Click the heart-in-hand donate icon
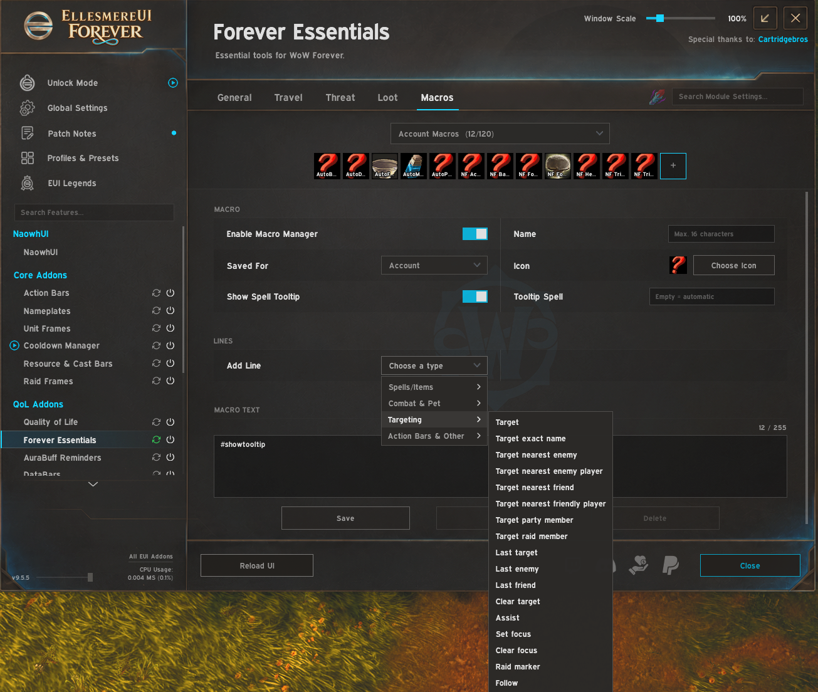 coord(639,565)
